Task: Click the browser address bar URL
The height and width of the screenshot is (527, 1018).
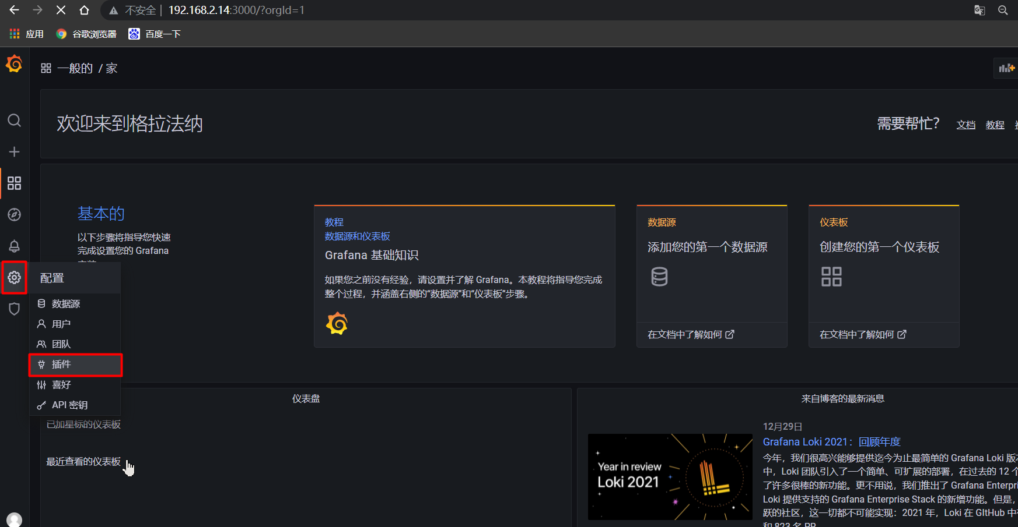Action: pos(236,10)
